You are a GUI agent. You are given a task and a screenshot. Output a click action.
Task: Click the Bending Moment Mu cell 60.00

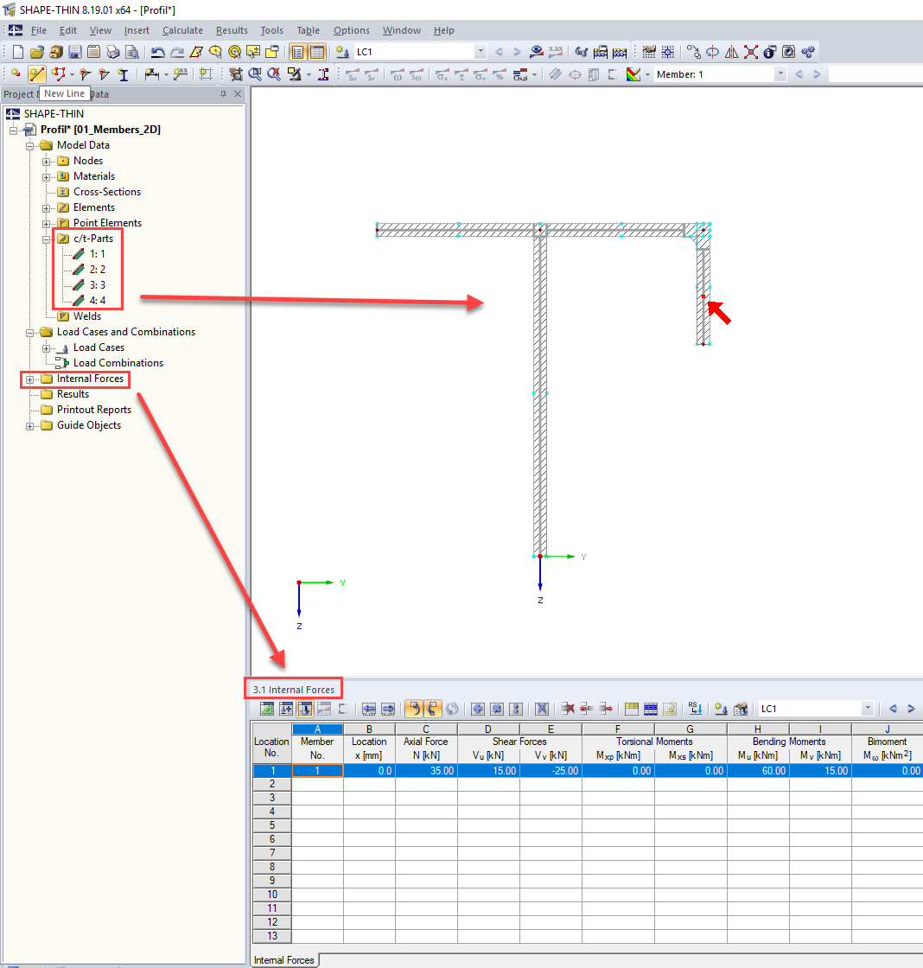(758, 770)
